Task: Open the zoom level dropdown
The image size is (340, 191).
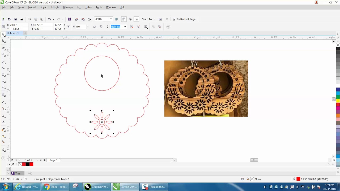Action: [111, 19]
